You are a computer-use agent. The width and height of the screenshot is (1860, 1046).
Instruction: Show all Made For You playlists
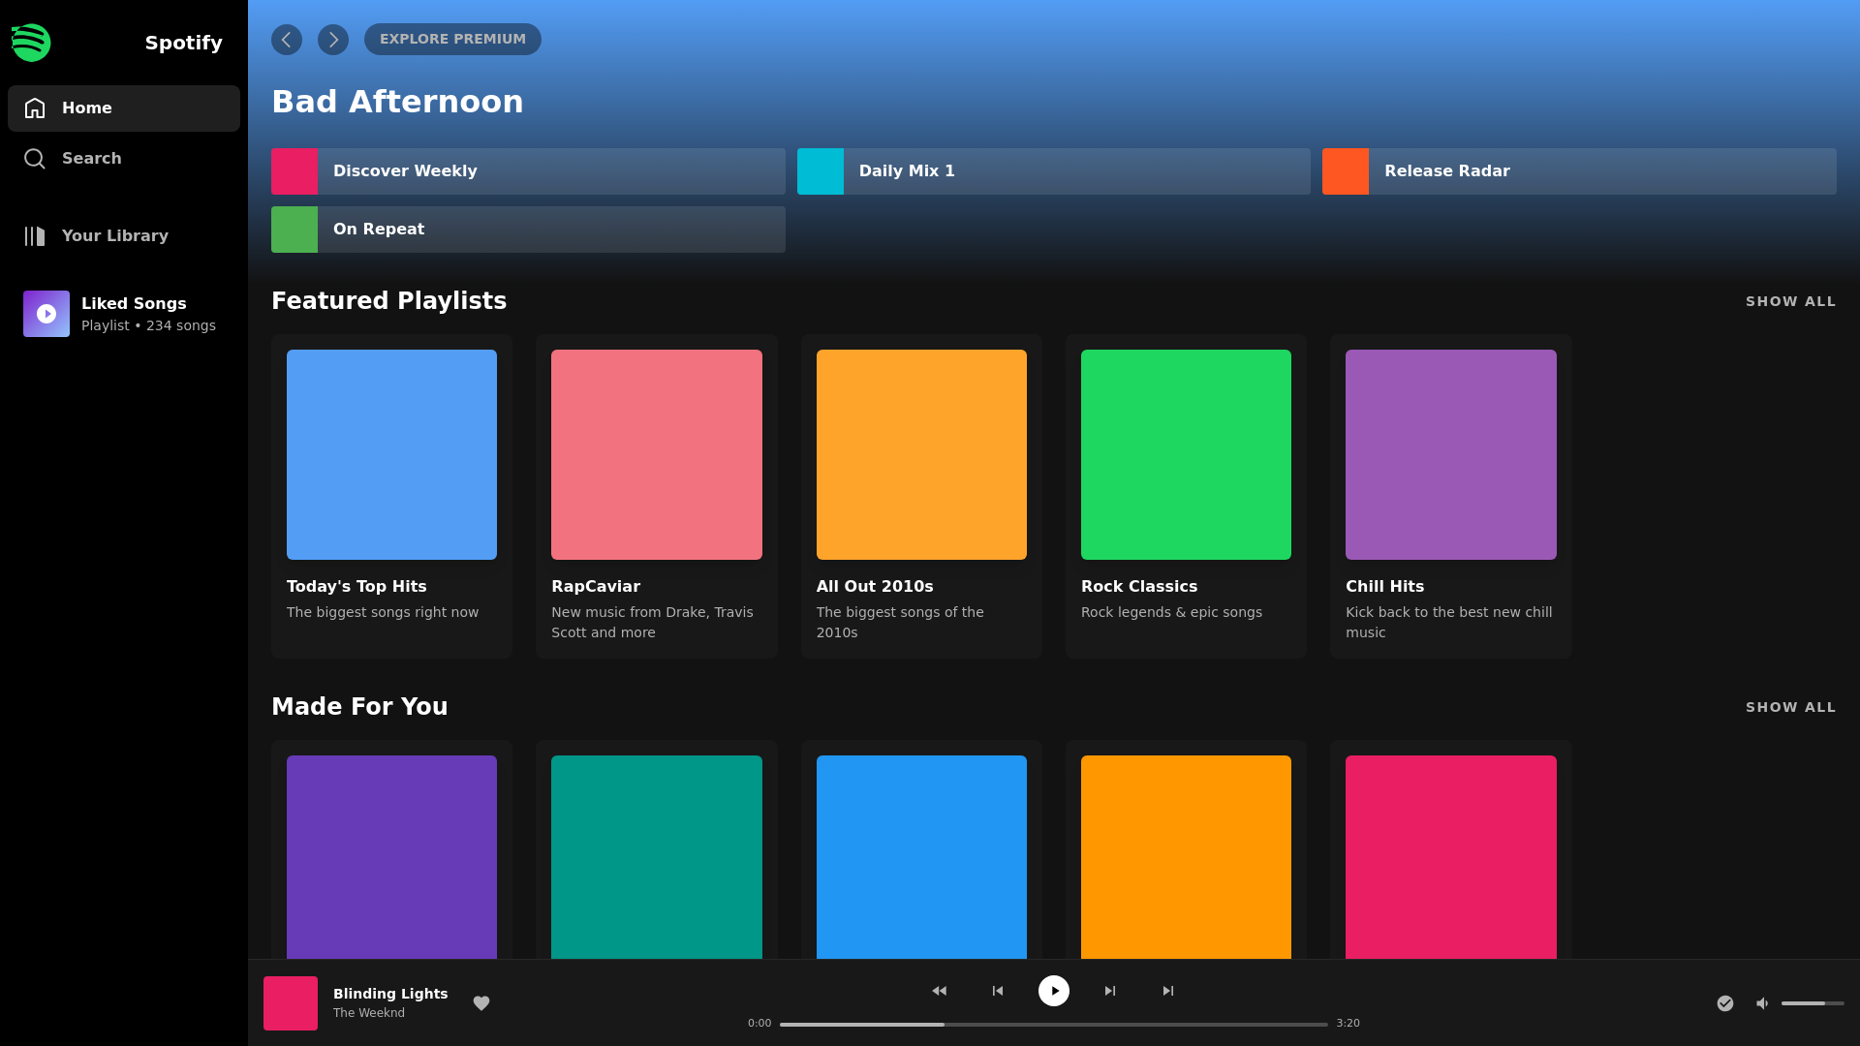tap(1790, 708)
